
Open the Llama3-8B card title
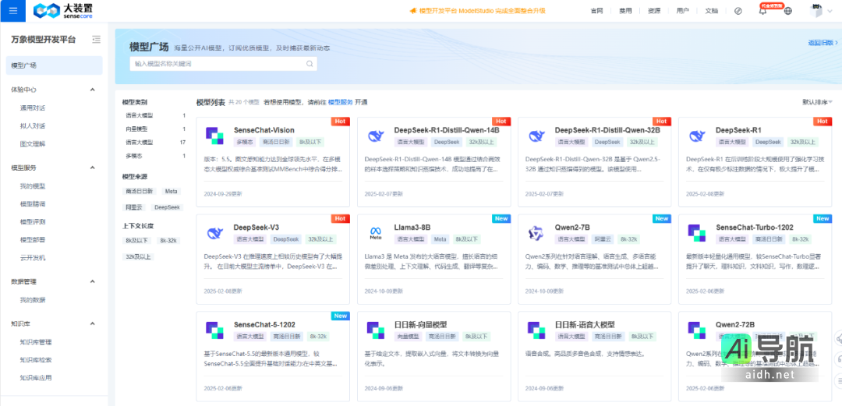coord(412,228)
